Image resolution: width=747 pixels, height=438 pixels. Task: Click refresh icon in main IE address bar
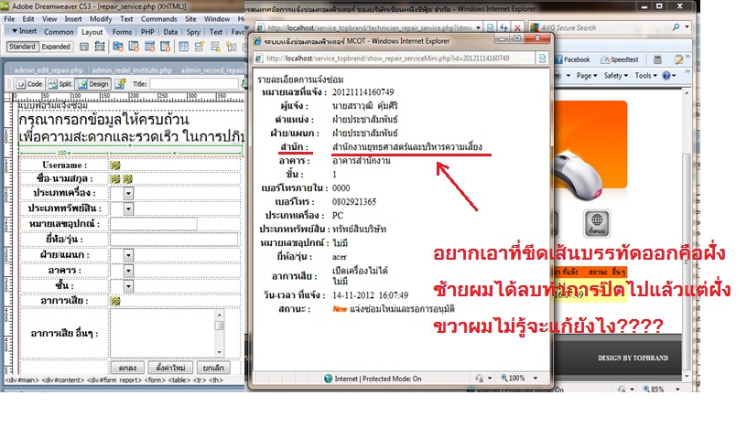coord(503,27)
